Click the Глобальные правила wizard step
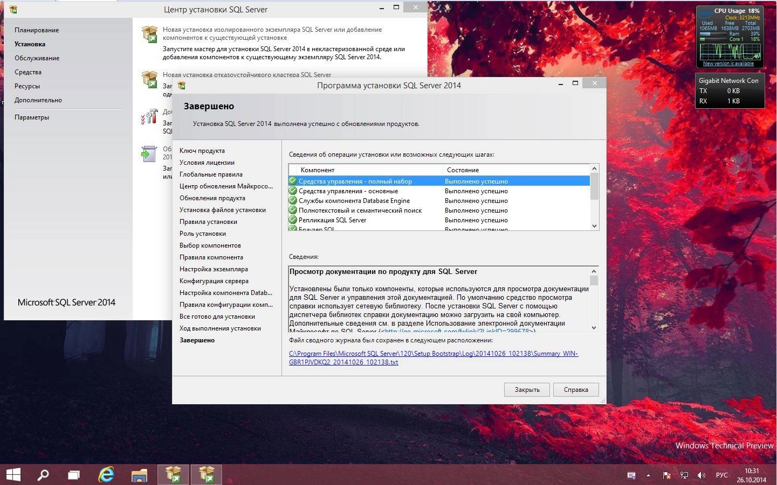Screen dimensions: 777x485 tap(211, 174)
